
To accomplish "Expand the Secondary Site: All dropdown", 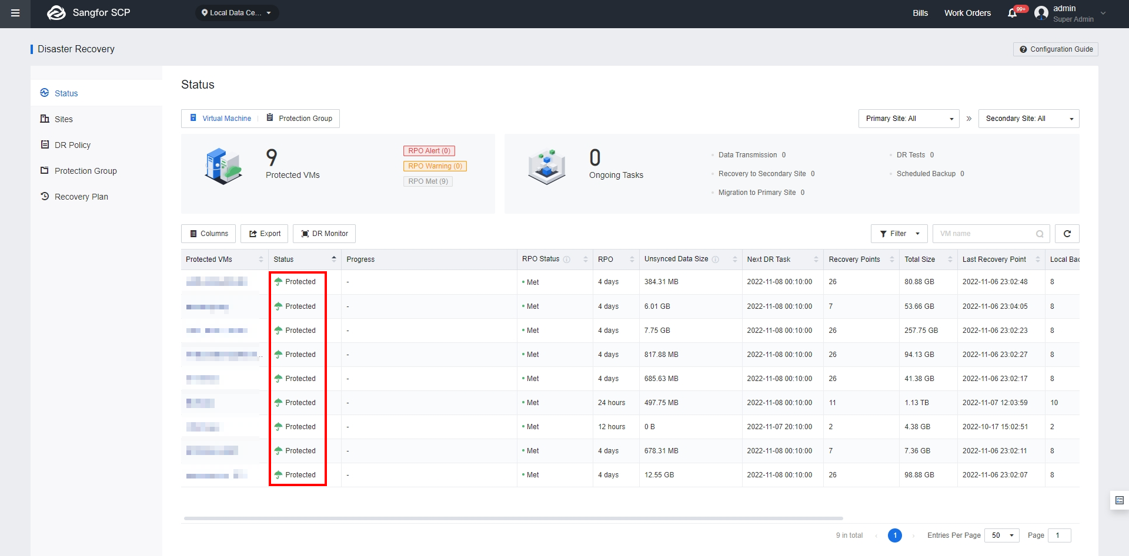I will (x=1029, y=119).
